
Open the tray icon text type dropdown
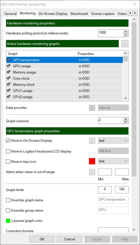click(x=113, y=161)
